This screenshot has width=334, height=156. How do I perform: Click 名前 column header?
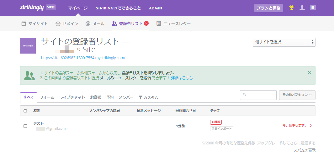(36, 111)
